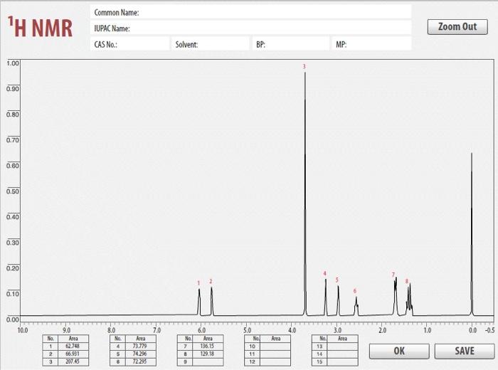Click empty area cell for peak 15
Screen dimensions: 498x370
pyautogui.click(x=342, y=361)
